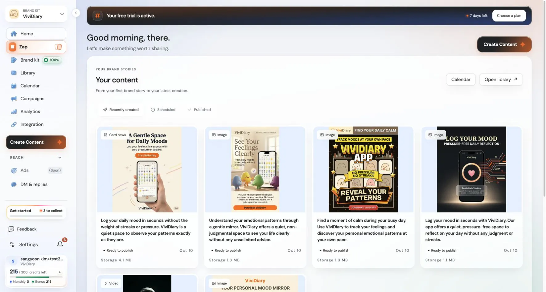Screen dimensions: 546x292
Task: Click the Ads target icon
Action: 14,171
